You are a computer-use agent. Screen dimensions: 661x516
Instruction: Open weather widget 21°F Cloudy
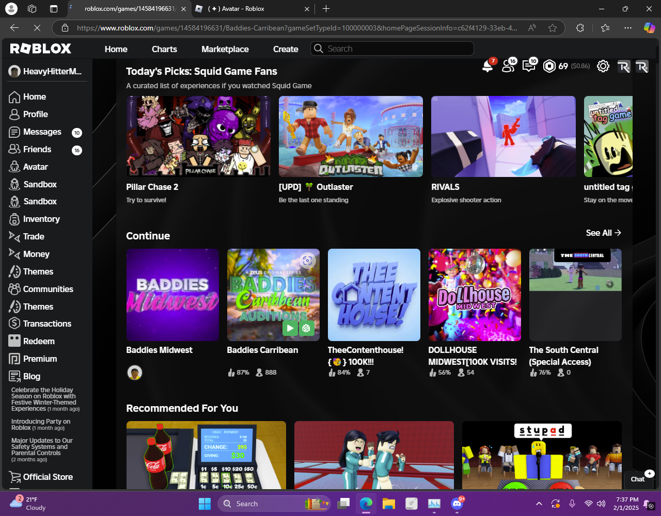(29, 504)
